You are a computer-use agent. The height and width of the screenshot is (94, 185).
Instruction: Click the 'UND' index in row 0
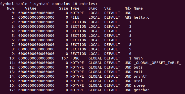(128, 13)
